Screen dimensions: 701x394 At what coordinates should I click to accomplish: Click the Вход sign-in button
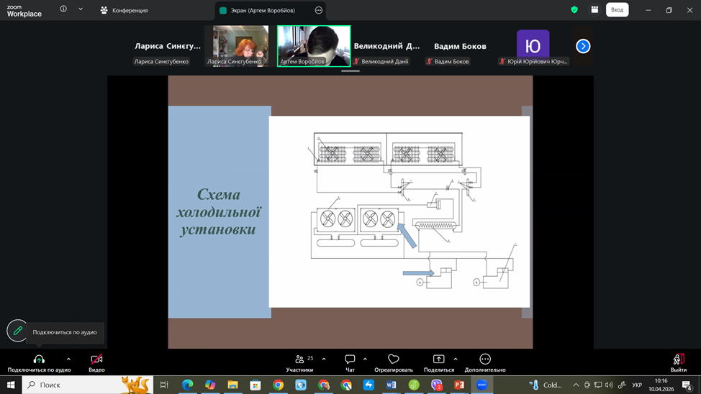point(617,10)
